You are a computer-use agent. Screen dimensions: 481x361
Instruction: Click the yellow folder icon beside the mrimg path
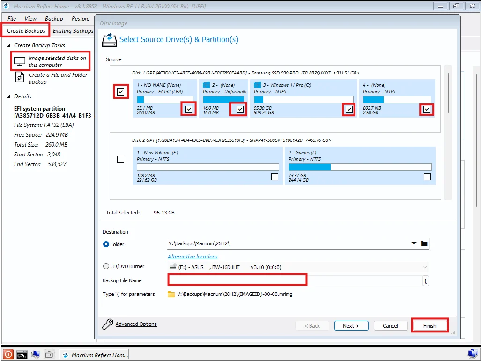point(171,294)
